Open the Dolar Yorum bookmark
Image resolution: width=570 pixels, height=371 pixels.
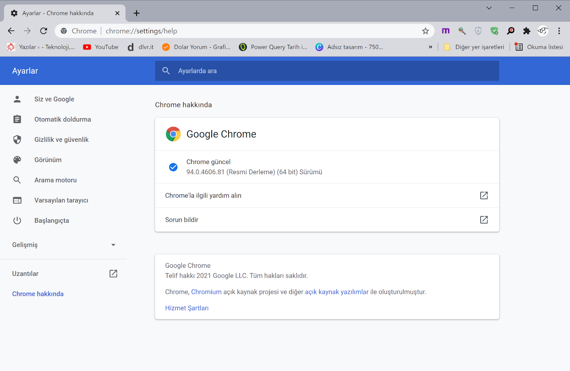tap(196, 47)
